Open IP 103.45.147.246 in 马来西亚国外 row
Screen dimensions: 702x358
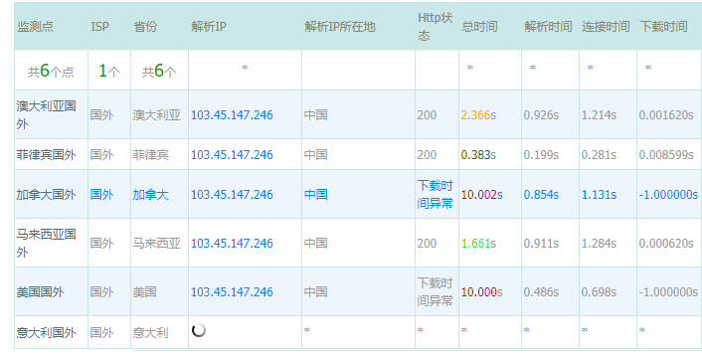[x=232, y=244]
